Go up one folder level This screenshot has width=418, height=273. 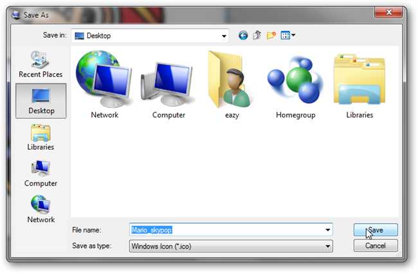257,35
